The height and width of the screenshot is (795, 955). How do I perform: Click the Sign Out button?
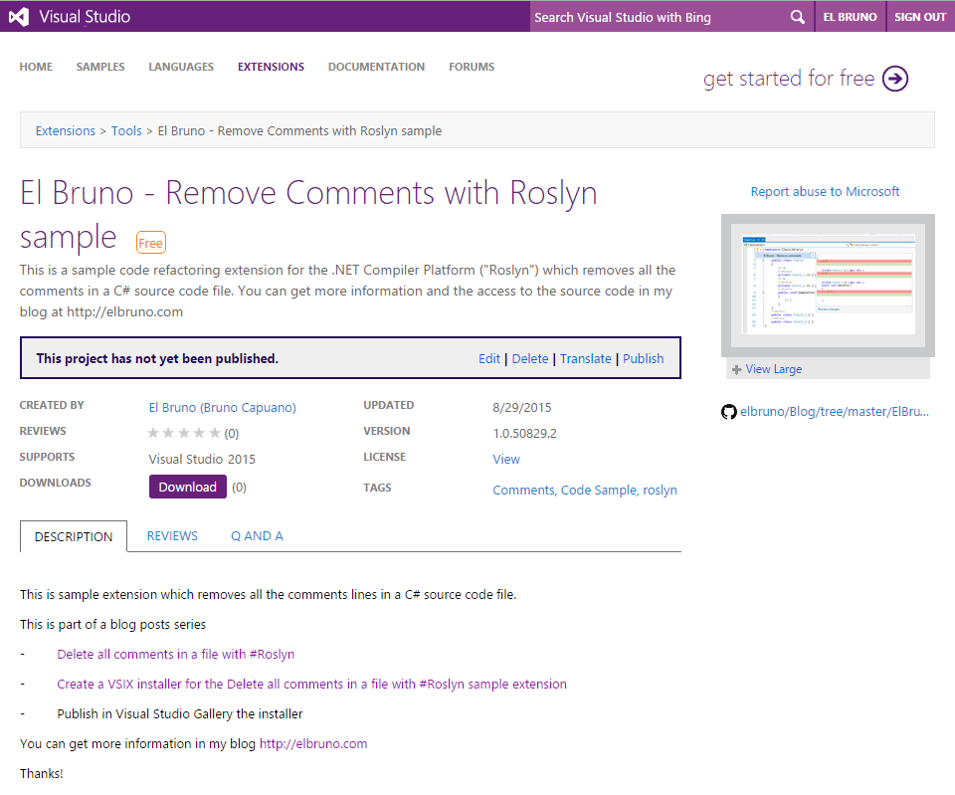(919, 17)
